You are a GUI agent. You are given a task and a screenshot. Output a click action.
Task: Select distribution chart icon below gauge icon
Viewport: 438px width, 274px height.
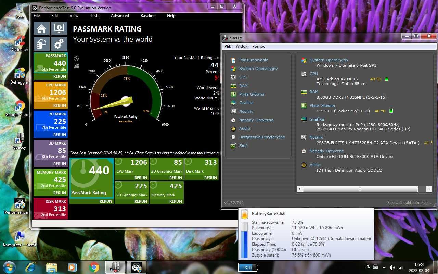[76, 65]
